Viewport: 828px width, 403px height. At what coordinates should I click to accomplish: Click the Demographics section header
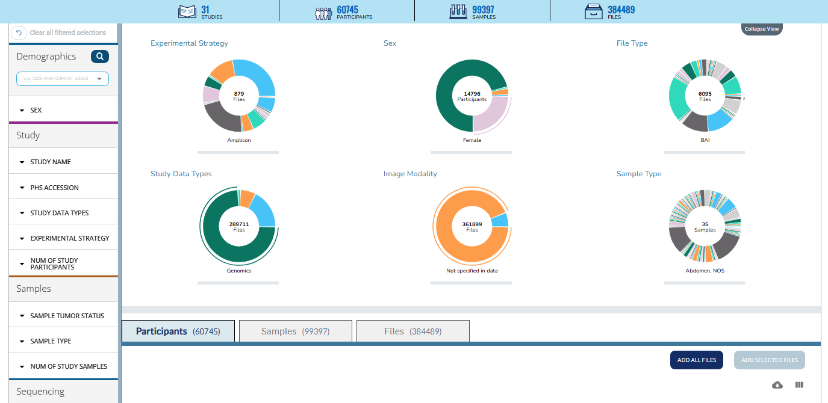[46, 57]
